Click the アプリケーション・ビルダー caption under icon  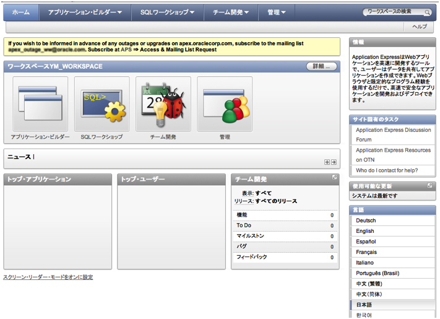40,137
